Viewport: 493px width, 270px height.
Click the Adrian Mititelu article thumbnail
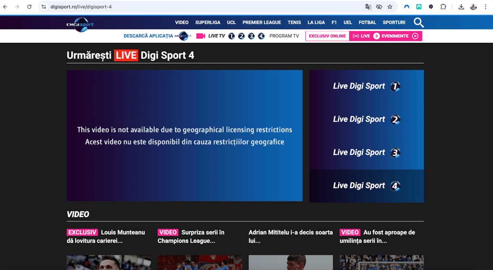(x=290, y=262)
